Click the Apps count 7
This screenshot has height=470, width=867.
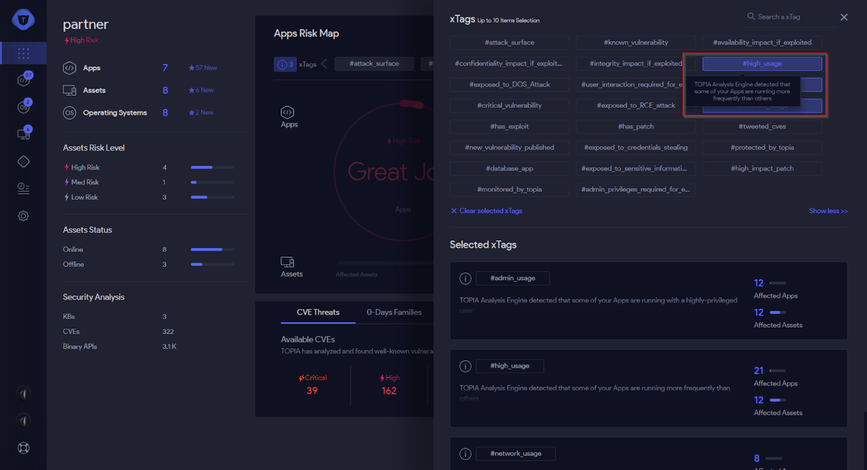[165, 68]
